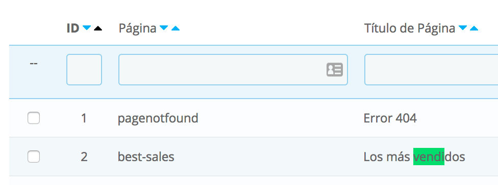The image size is (498, 185).
Task: Focus the Título de Página filter field
Action: tap(431, 70)
